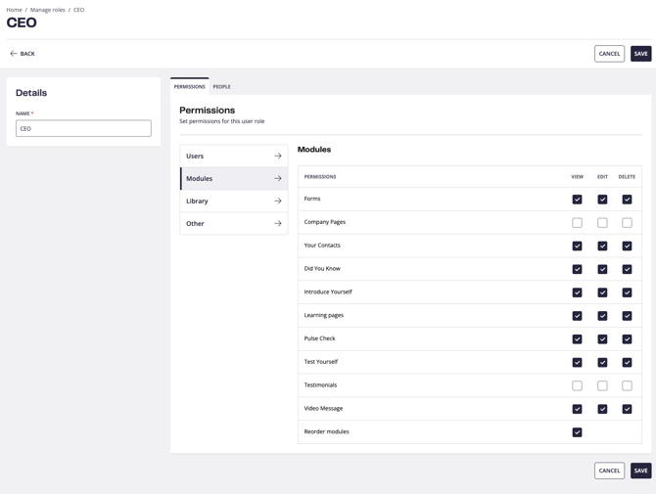Uncheck Edit for Your Contacts
This screenshot has height=494, width=656.
602,247
